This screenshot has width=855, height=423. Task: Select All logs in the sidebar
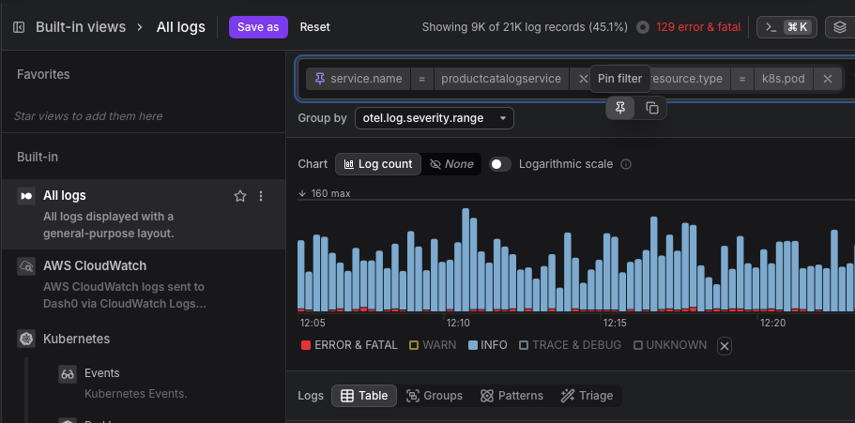144,214
